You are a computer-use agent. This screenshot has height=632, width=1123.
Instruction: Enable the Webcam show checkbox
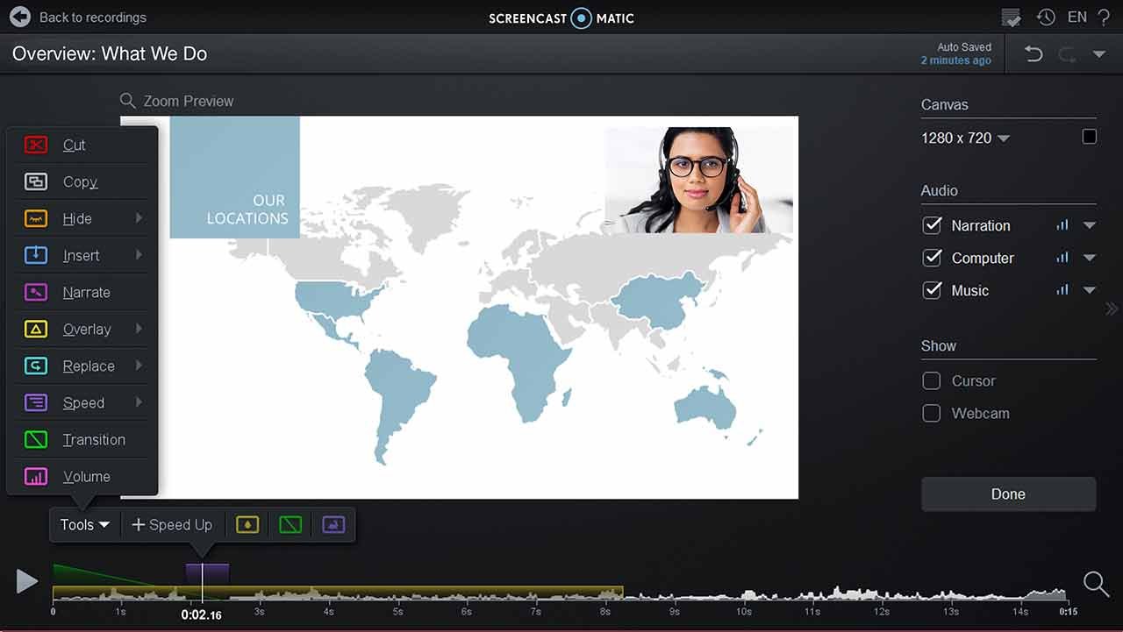pyautogui.click(x=932, y=413)
